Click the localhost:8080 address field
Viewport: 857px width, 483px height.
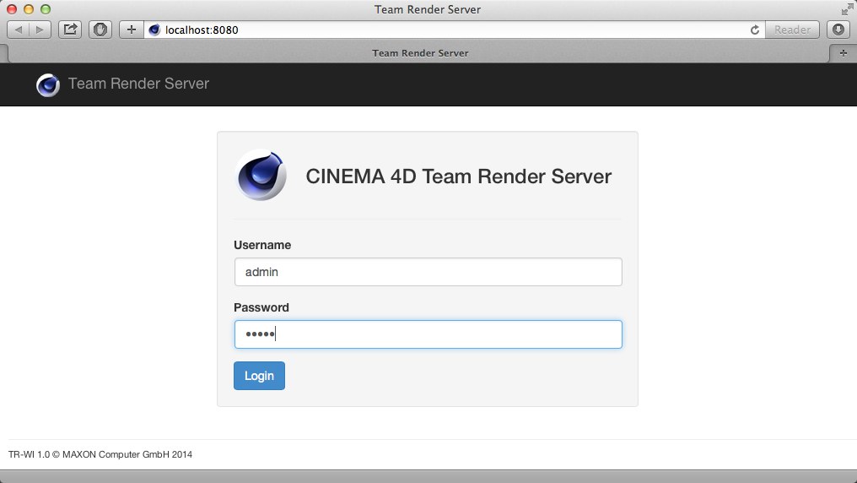coord(447,30)
